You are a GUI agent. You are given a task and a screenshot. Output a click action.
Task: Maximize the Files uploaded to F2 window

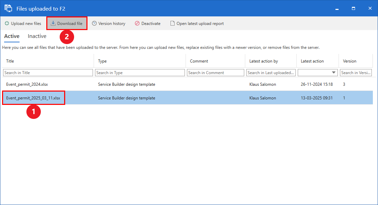click(x=353, y=8)
